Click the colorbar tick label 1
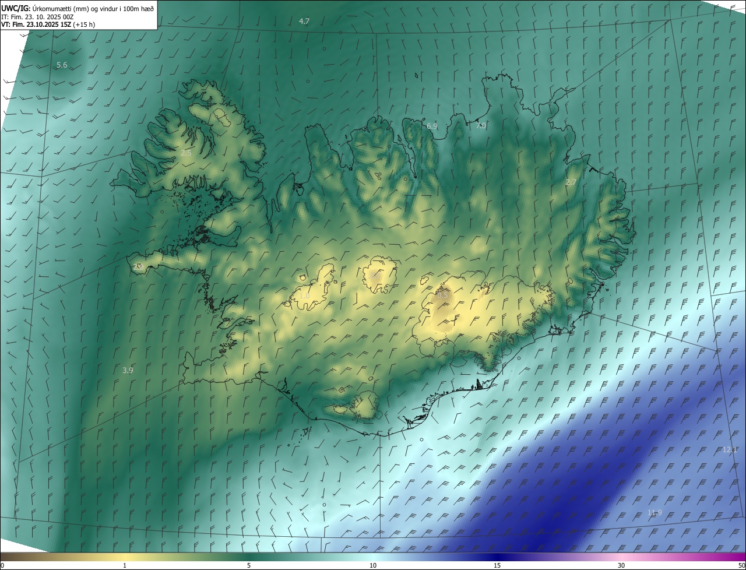Image resolution: width=746 pixels, height=570 pixels. coord(125,565)
